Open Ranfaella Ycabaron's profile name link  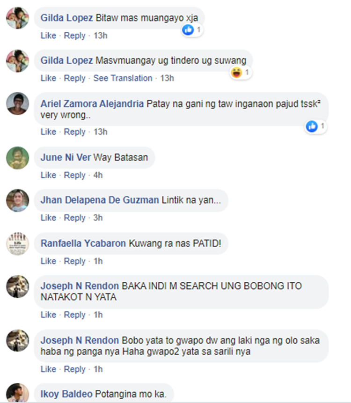[x=83, y=243]
